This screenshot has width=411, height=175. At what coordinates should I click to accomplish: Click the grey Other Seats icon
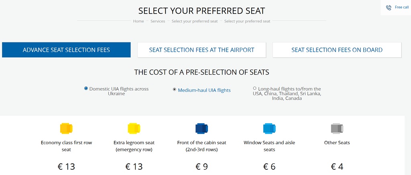(337, 129)
